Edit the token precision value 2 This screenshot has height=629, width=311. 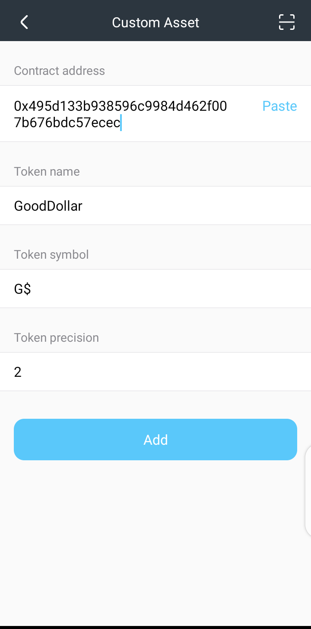(x=18, y=372)
